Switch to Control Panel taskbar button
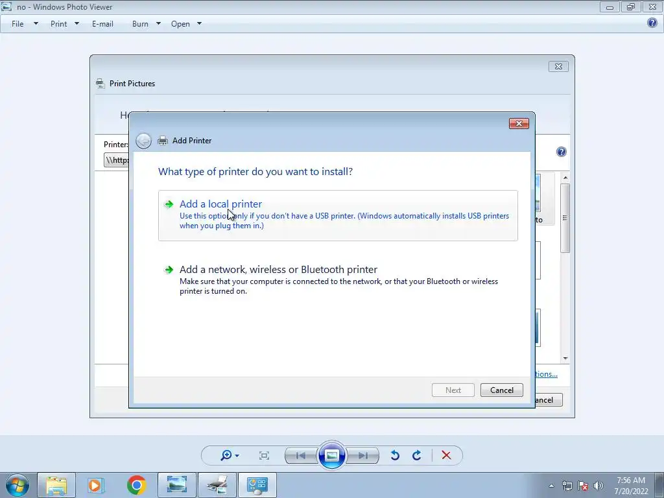664x498 pixels. [x=257, y=485]
